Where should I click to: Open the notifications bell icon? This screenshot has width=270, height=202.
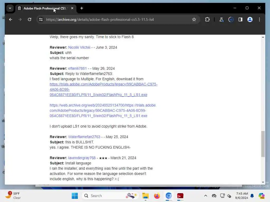[x=252, y=196]
